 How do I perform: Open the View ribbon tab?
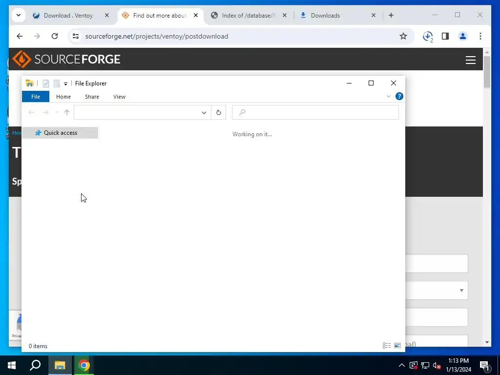pos(119,97)
